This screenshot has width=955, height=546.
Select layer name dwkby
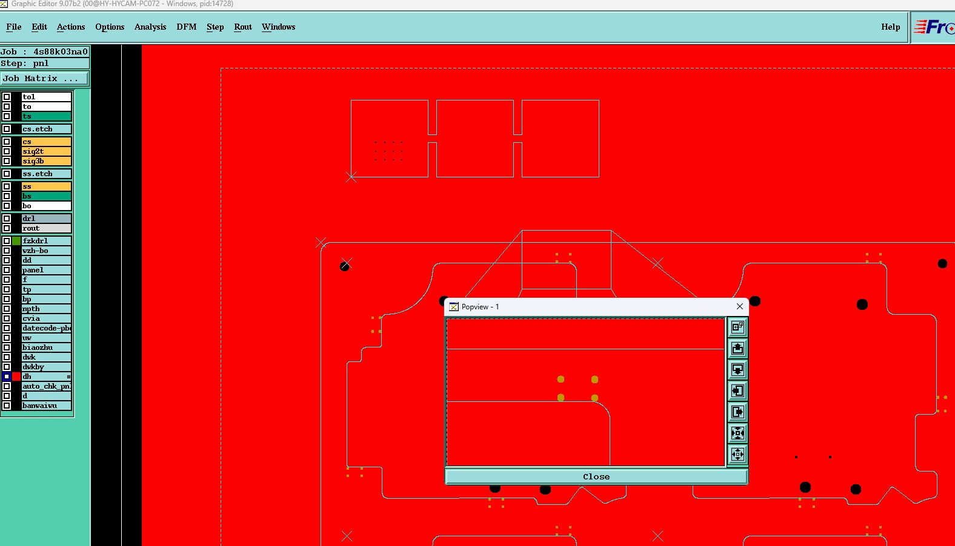(x=47, y=367)
